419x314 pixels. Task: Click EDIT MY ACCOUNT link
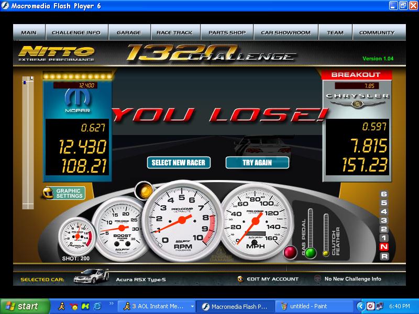coord(272,279)
